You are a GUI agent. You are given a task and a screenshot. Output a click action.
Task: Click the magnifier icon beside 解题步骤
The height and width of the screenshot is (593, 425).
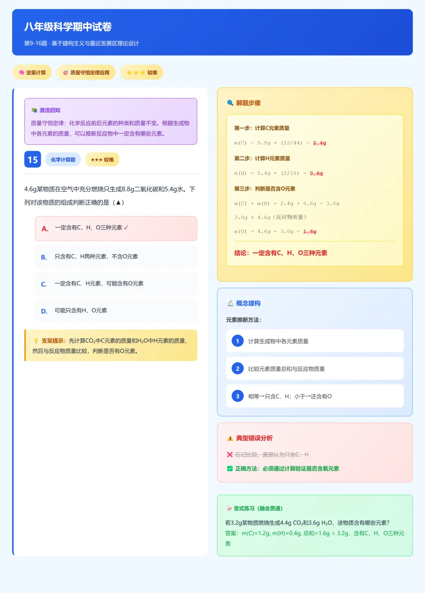230,103
